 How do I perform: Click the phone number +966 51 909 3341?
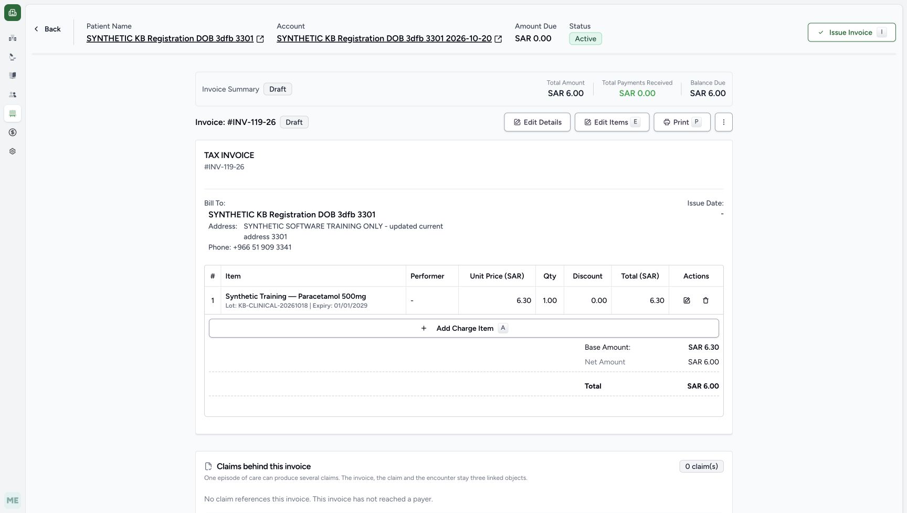(262, 247)
